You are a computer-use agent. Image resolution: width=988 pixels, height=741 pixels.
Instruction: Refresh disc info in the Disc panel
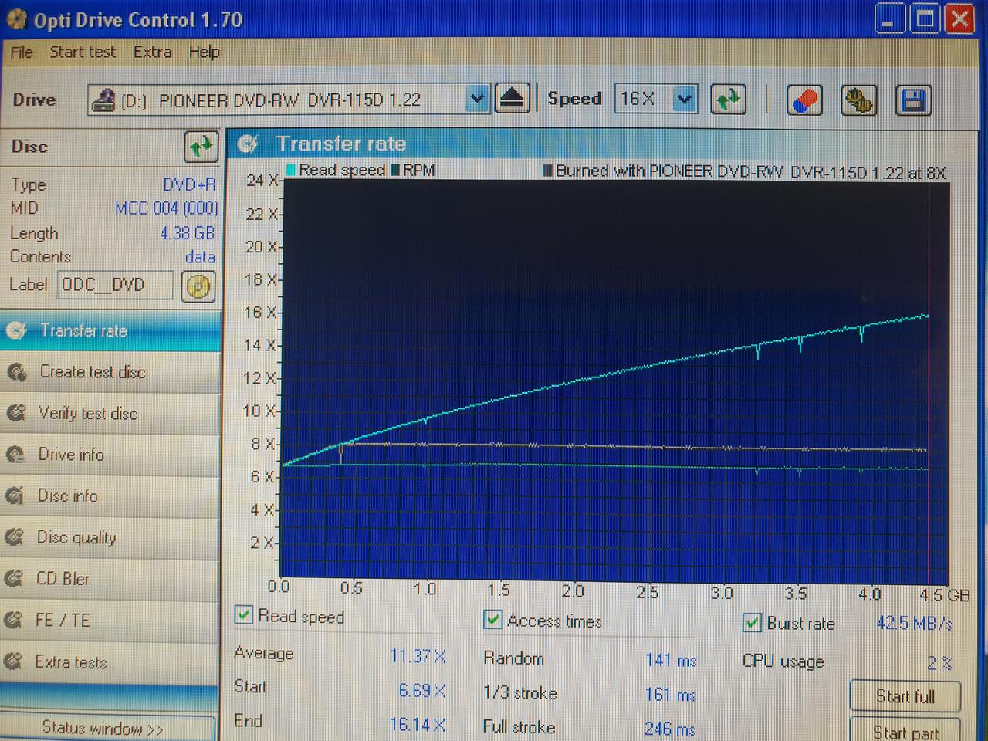(x=201, y=147)
